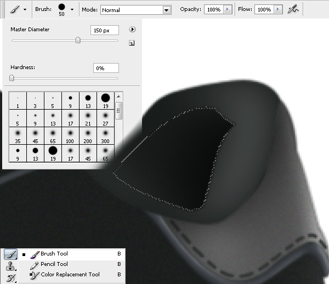Select the Brush tool in the toolbox

pyautogui.click(x=10, y=254)
